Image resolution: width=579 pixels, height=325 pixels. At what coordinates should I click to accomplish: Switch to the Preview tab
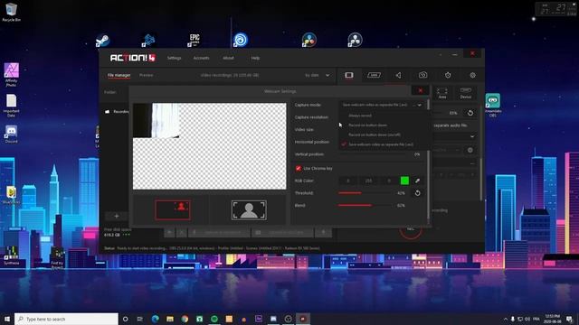pyautogui.click(x=147, y=75)
